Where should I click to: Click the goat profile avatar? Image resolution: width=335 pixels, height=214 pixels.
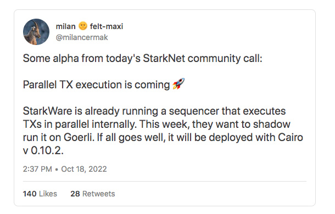pos(36,32)
